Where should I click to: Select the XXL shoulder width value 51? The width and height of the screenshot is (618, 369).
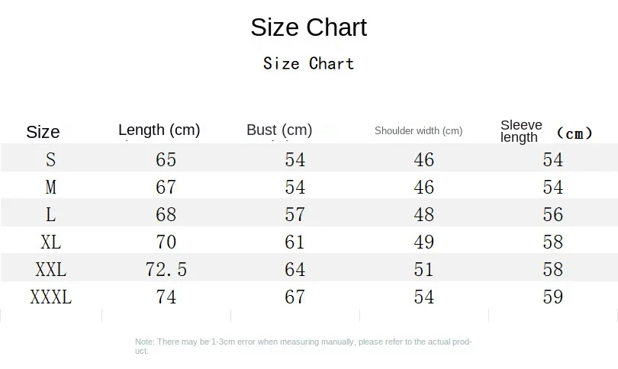click(423, 269)
